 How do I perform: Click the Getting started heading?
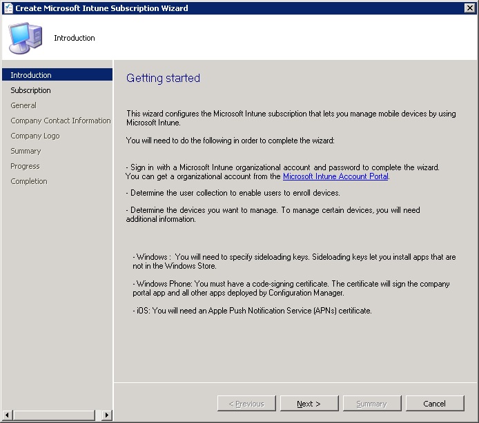click(x=163, y=79)
